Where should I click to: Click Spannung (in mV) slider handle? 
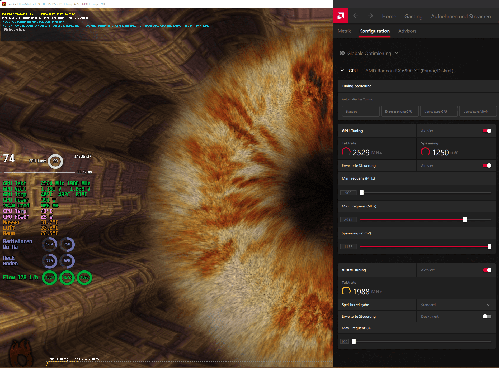[490, 246]
